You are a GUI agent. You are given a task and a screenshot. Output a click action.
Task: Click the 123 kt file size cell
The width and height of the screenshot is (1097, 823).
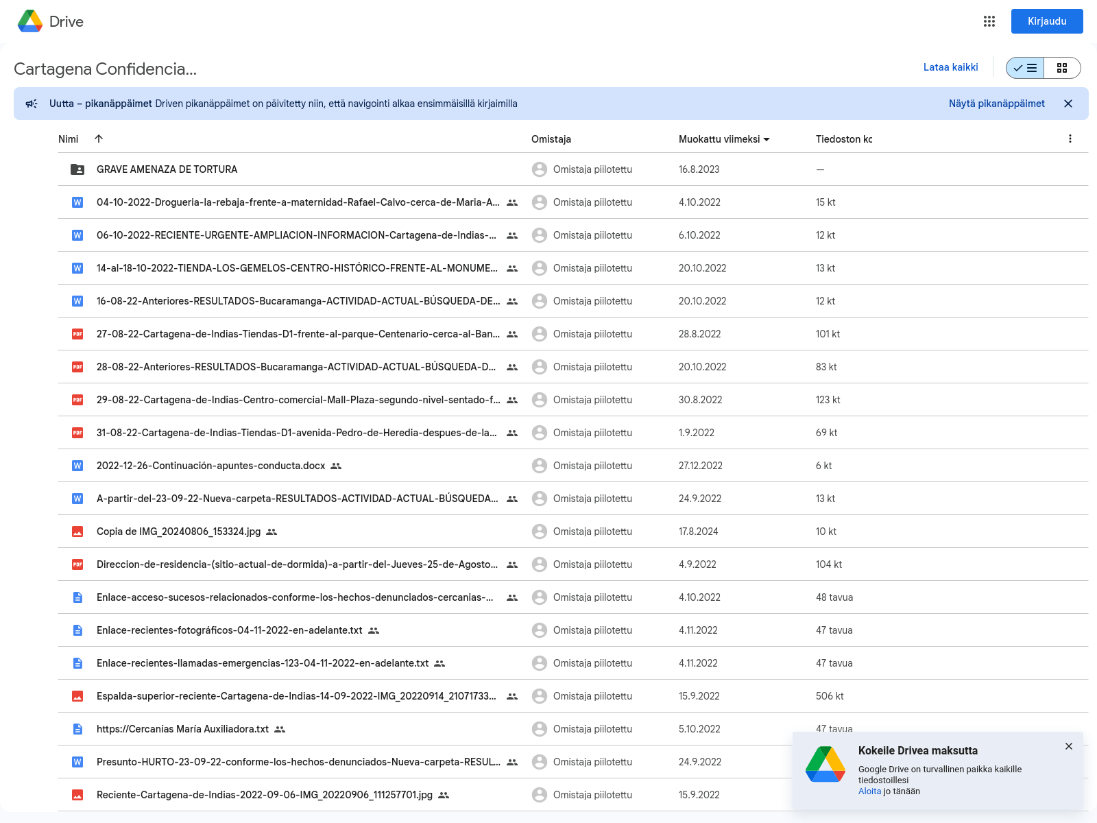[x=828, y=400]
